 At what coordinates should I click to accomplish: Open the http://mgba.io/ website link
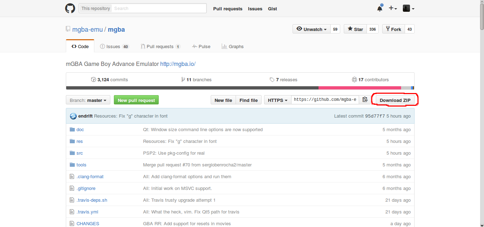pyautogui.click(x=178, y=64)
